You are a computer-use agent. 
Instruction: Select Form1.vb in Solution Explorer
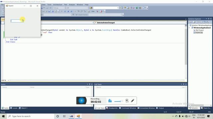point(198,32)
